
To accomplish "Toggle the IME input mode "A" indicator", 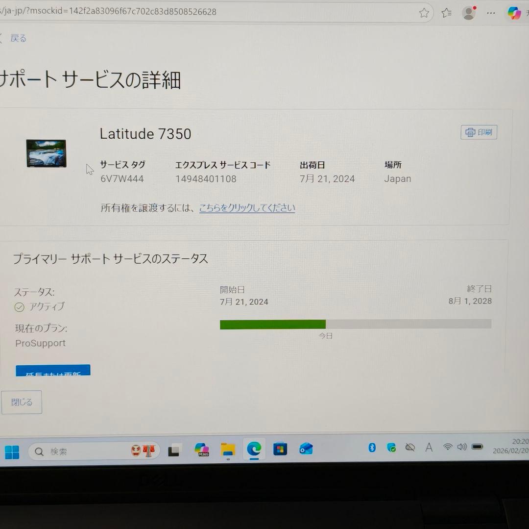I will [428, 447].
